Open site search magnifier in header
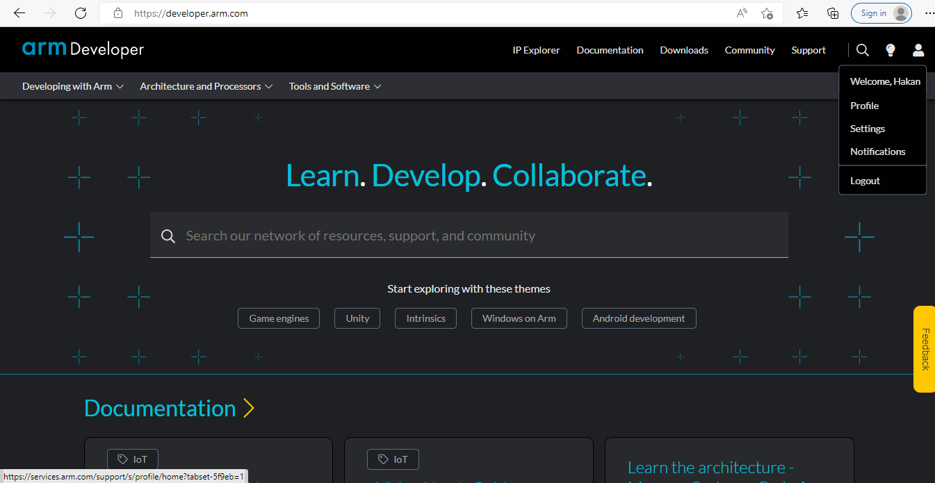This screenshot has height=483, width=935. pyautogui.click(x=863, y=50)
